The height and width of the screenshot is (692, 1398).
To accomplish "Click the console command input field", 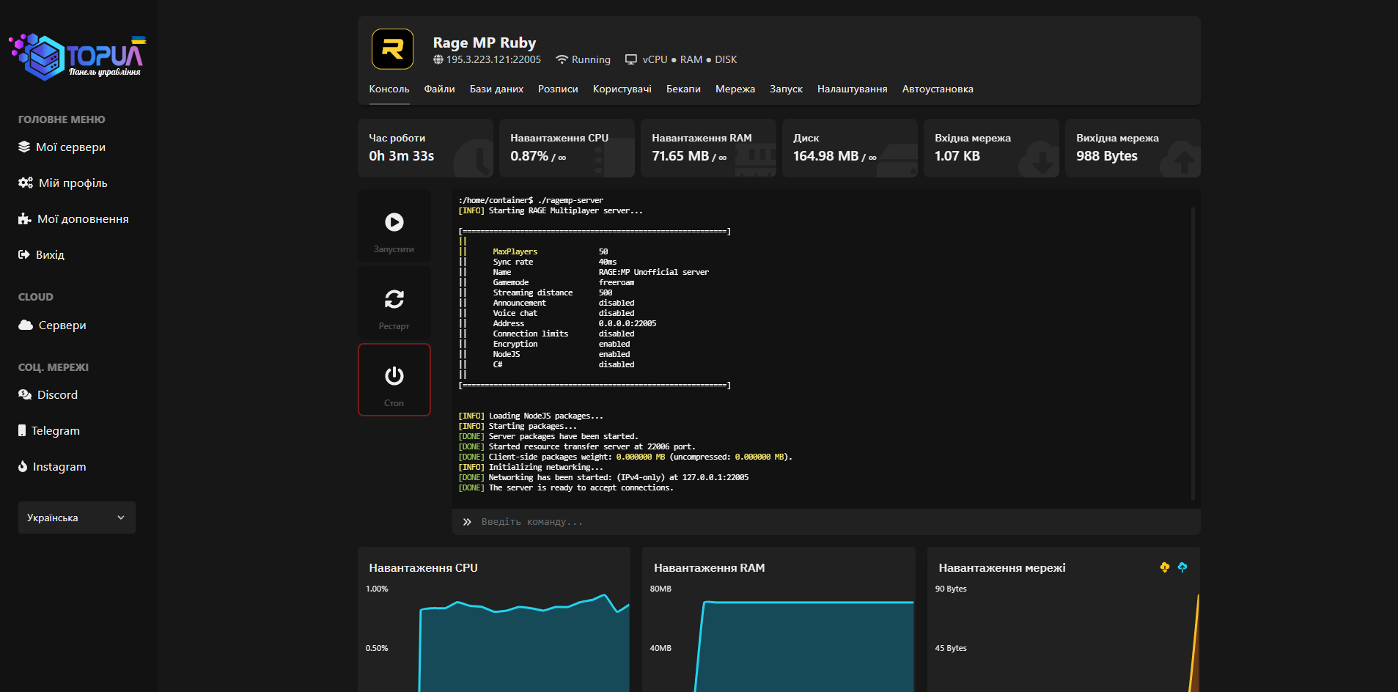I will click(x=825, y=522).
